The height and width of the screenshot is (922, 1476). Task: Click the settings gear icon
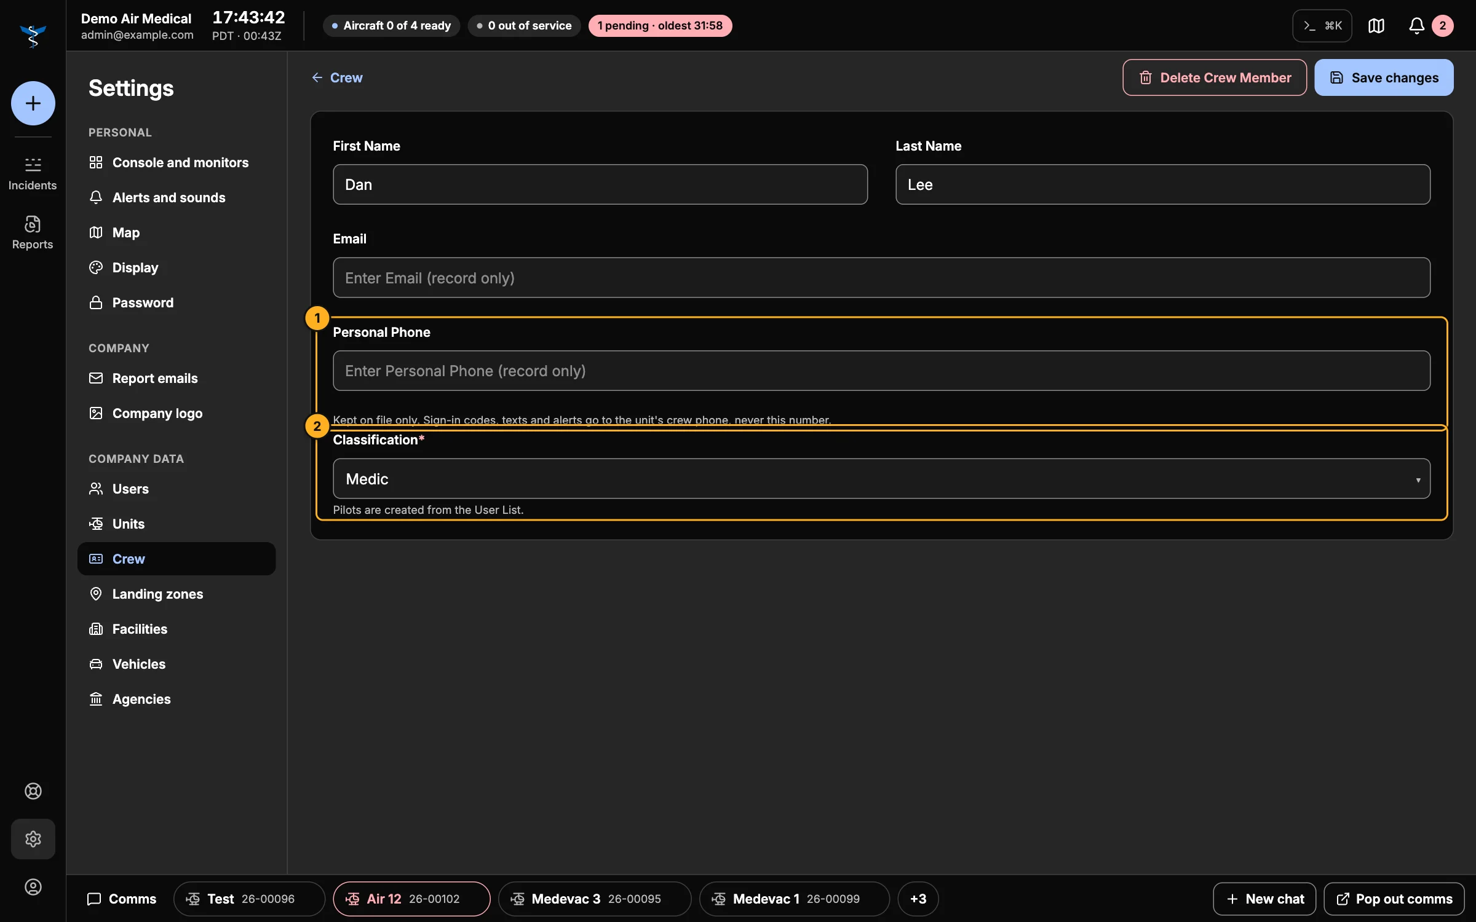tap(33, 838)
